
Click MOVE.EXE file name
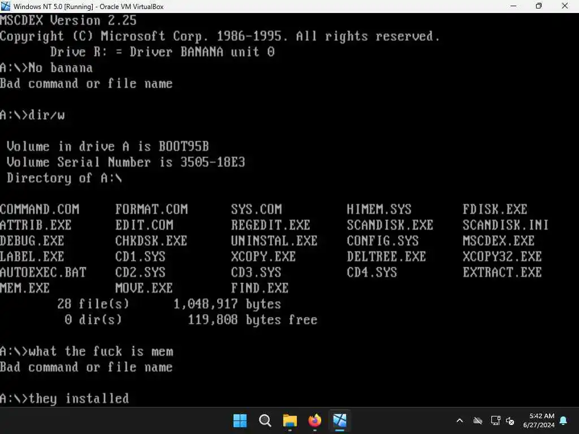[x=144, y=288]
